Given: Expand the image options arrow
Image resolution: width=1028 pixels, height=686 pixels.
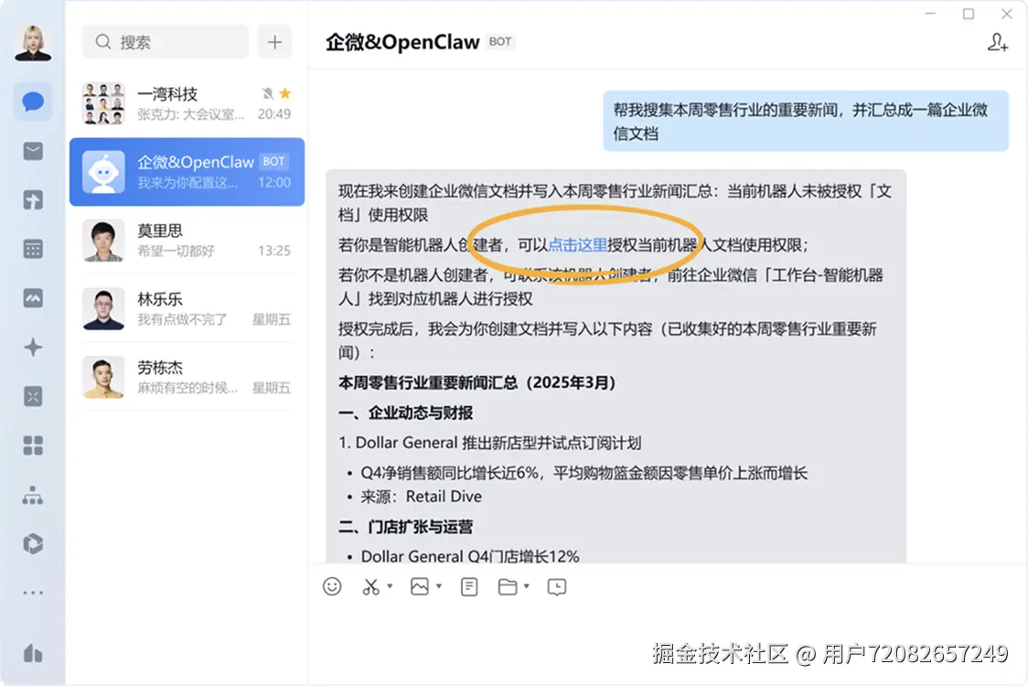Looking at the screenshot, I should pos(439,585).
